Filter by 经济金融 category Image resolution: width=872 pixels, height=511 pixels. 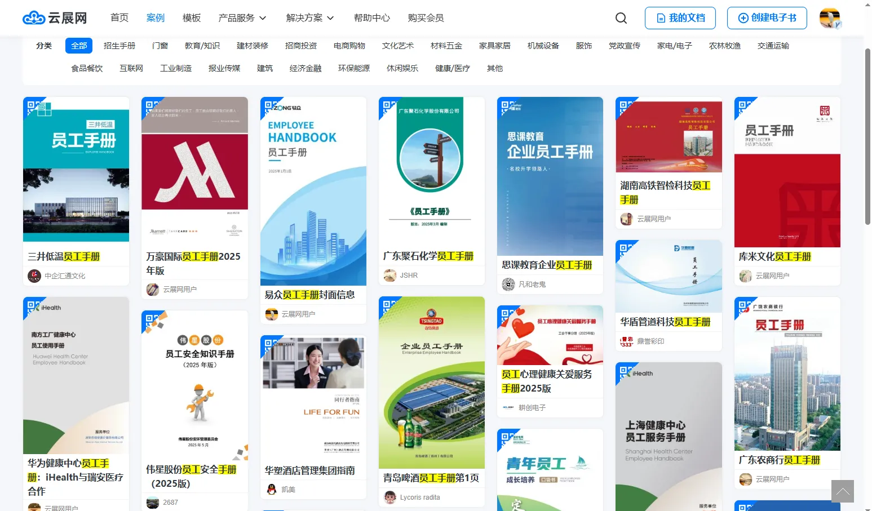306,68
